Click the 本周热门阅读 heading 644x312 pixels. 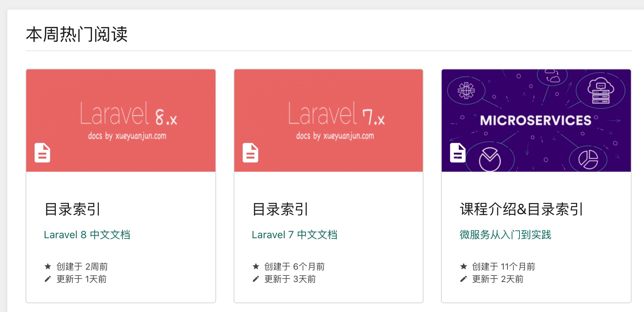77,34
